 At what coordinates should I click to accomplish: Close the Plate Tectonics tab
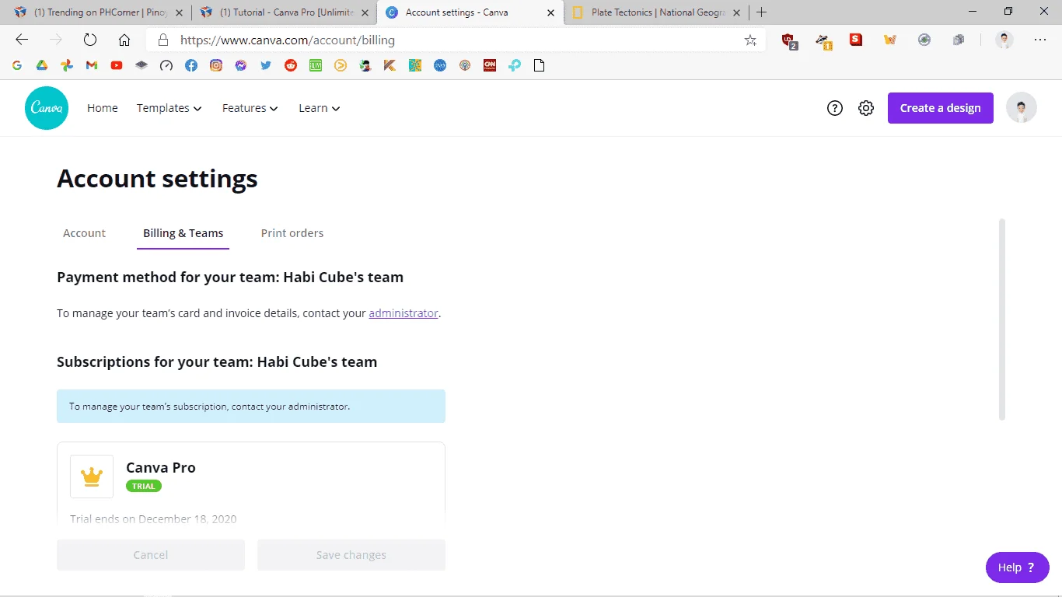[x=736, y=12]
